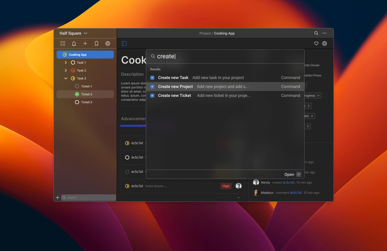Expand Task 1 in the tree

pos(66,63)
